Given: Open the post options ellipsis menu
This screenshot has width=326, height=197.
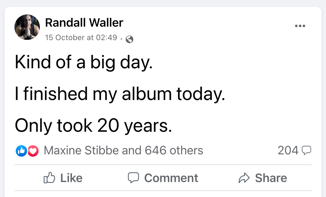Looking at the screenshot, I should [x=300, y=26].
